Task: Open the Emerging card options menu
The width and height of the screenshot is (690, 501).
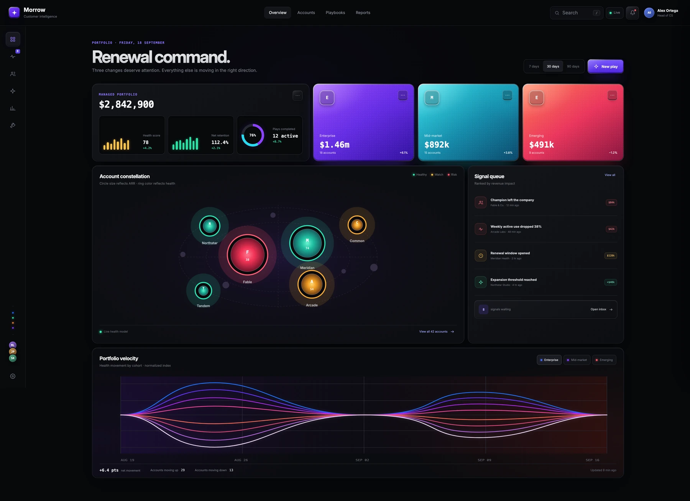Action: coord(612,95)
